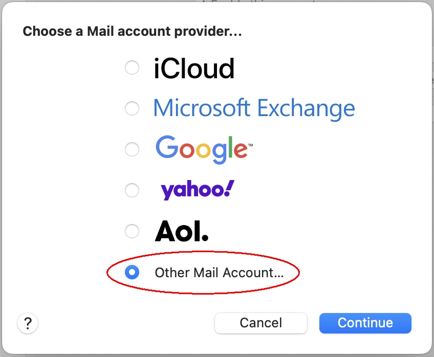Choose the Yahoo radio button

point(132,190)
